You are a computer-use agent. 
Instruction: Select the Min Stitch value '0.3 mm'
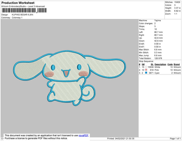[x=158, y=53]
